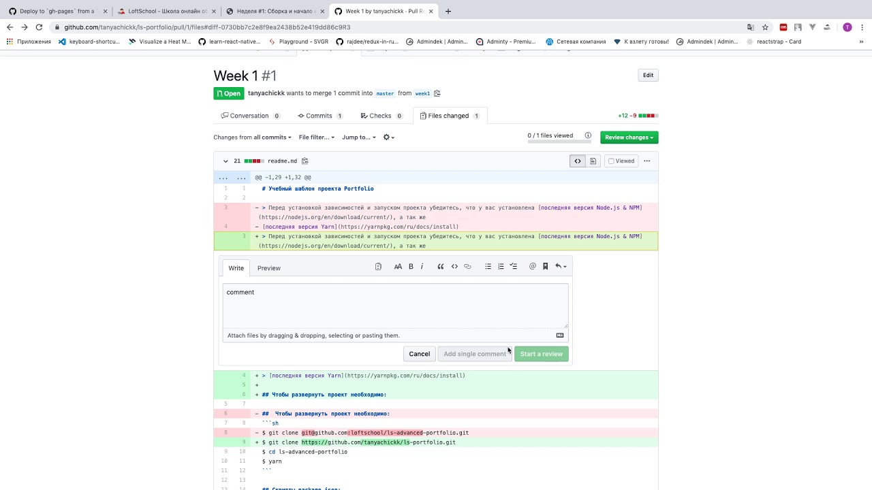Open Markdown help icon below comment box

[x=560, y=336]
